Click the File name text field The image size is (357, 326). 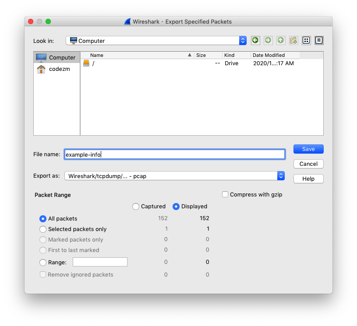click(174, 154)
